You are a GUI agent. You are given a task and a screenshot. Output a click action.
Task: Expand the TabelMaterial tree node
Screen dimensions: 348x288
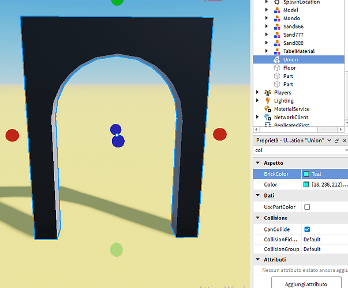pyautogui.click(x=267, y=51)
